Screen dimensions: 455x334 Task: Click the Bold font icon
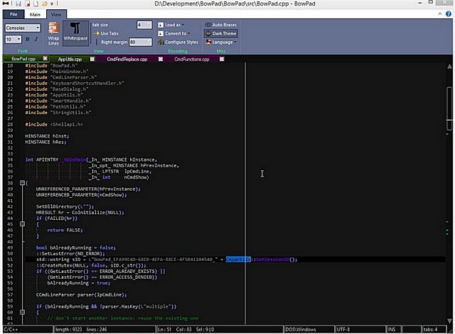[28, 39]
